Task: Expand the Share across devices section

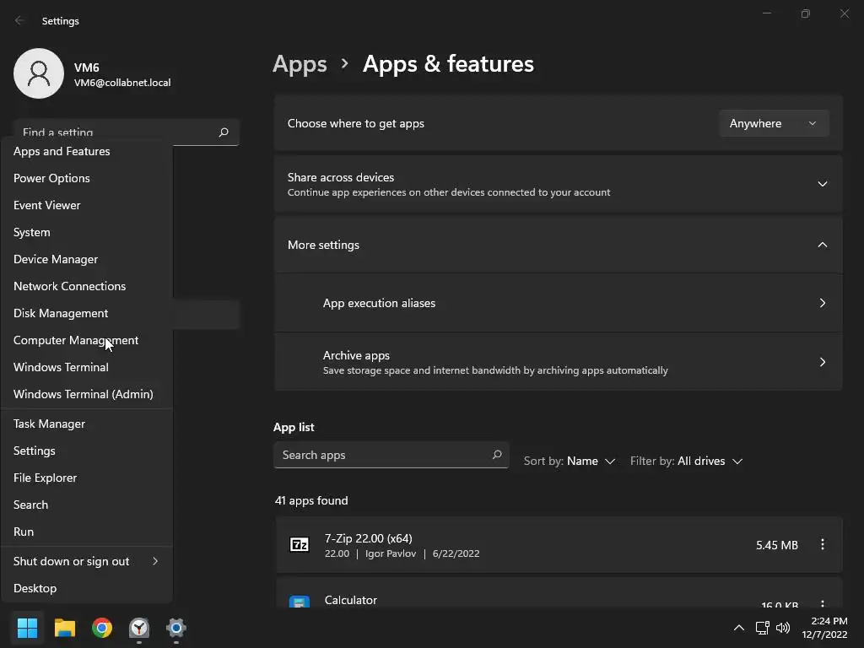Action: (x=822, y=184)
